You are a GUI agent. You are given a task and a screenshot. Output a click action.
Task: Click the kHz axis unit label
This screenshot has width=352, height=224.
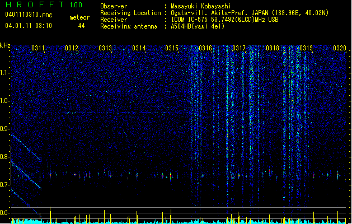tap(5, 45)
